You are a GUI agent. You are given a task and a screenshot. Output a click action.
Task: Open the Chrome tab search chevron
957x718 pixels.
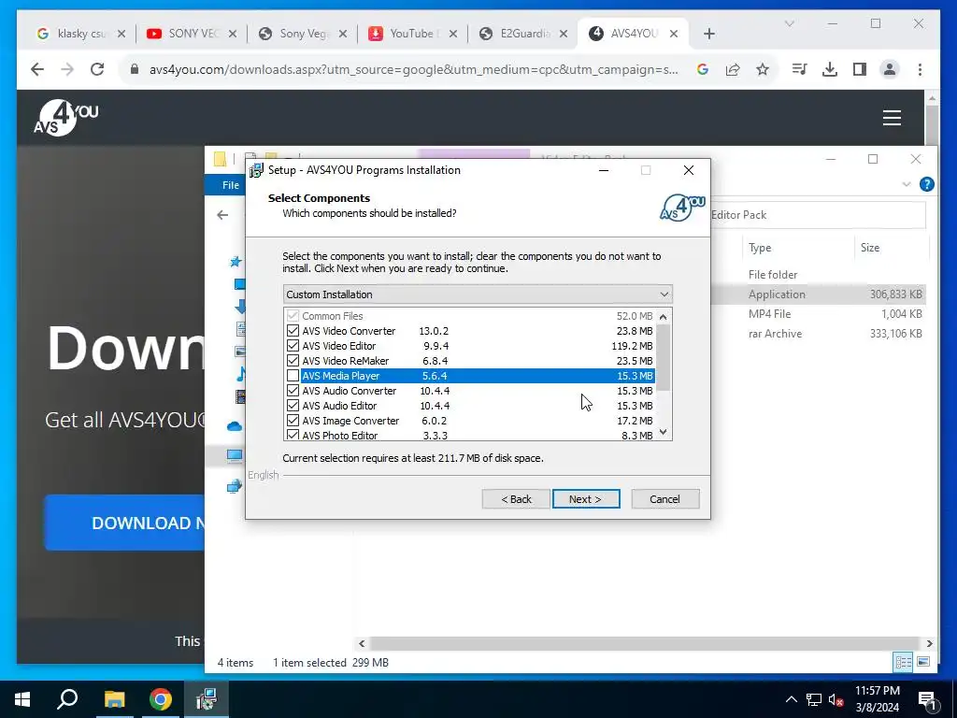point(789,23)
